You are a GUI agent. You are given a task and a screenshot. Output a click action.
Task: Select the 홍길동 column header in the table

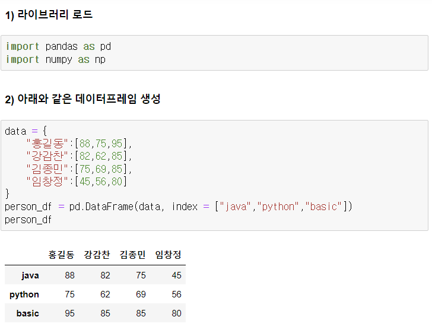[61, 255]
